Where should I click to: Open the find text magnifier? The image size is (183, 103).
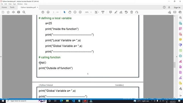[x=24, y=12]
